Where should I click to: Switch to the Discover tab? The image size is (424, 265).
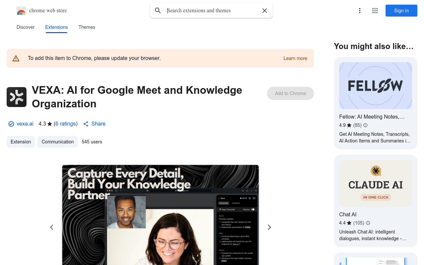click(26, 27)
